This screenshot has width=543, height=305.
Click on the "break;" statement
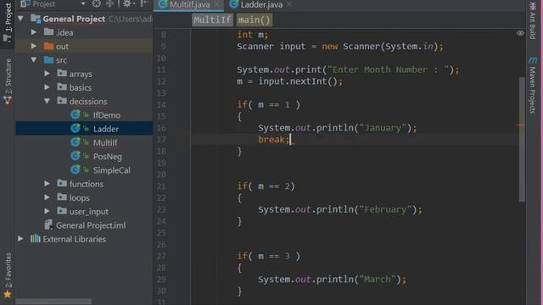273,139
